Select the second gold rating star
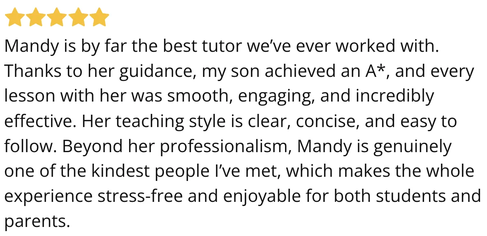Viewport: 487px width, 236px height. [36, 17]
